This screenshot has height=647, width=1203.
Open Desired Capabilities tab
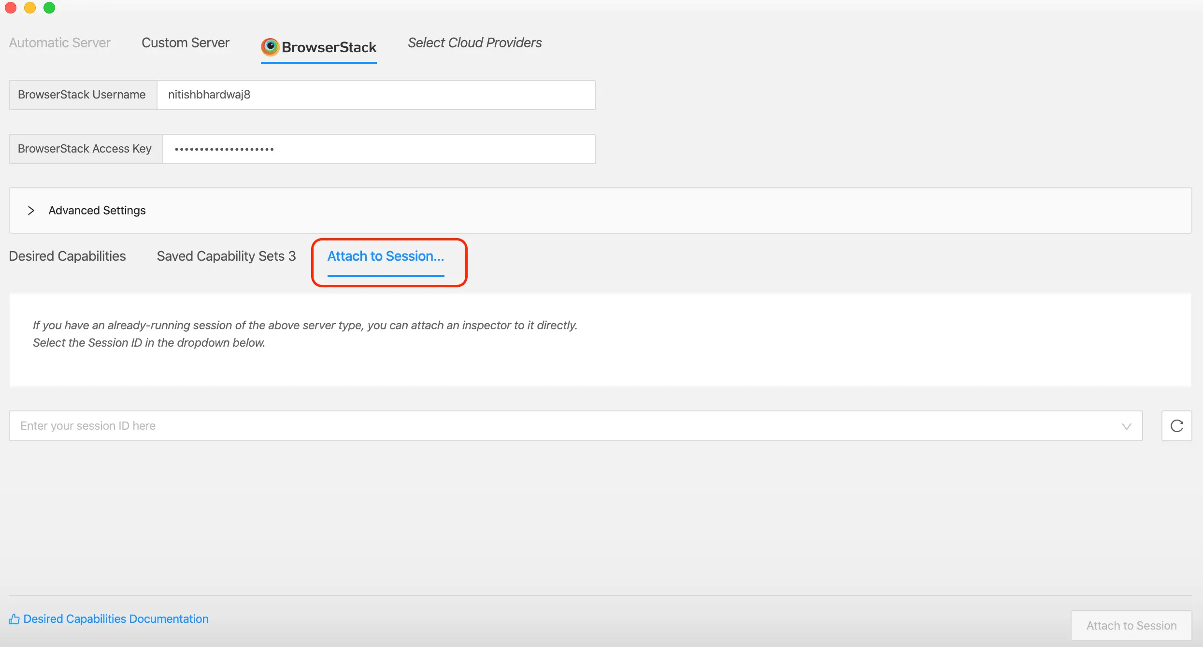tap(67, 256)
